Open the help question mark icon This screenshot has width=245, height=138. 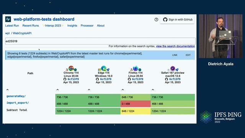point(156,20)
